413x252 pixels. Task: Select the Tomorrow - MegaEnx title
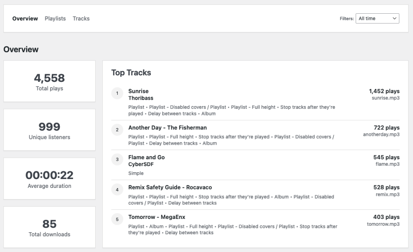pos(157,217)
